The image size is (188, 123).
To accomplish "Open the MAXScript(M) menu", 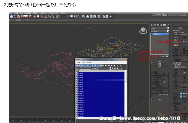I will tap(54, 13).
